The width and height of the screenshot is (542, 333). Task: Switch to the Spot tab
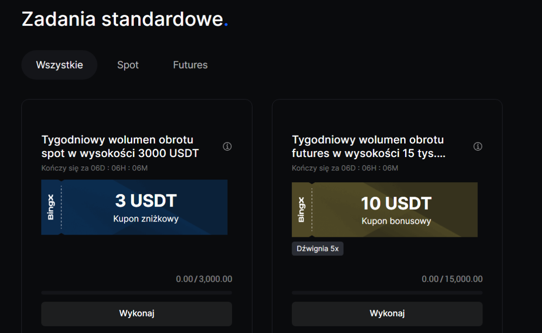128,65
